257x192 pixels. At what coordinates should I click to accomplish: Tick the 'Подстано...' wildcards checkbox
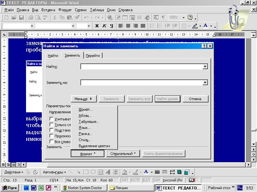pos(51,130)
